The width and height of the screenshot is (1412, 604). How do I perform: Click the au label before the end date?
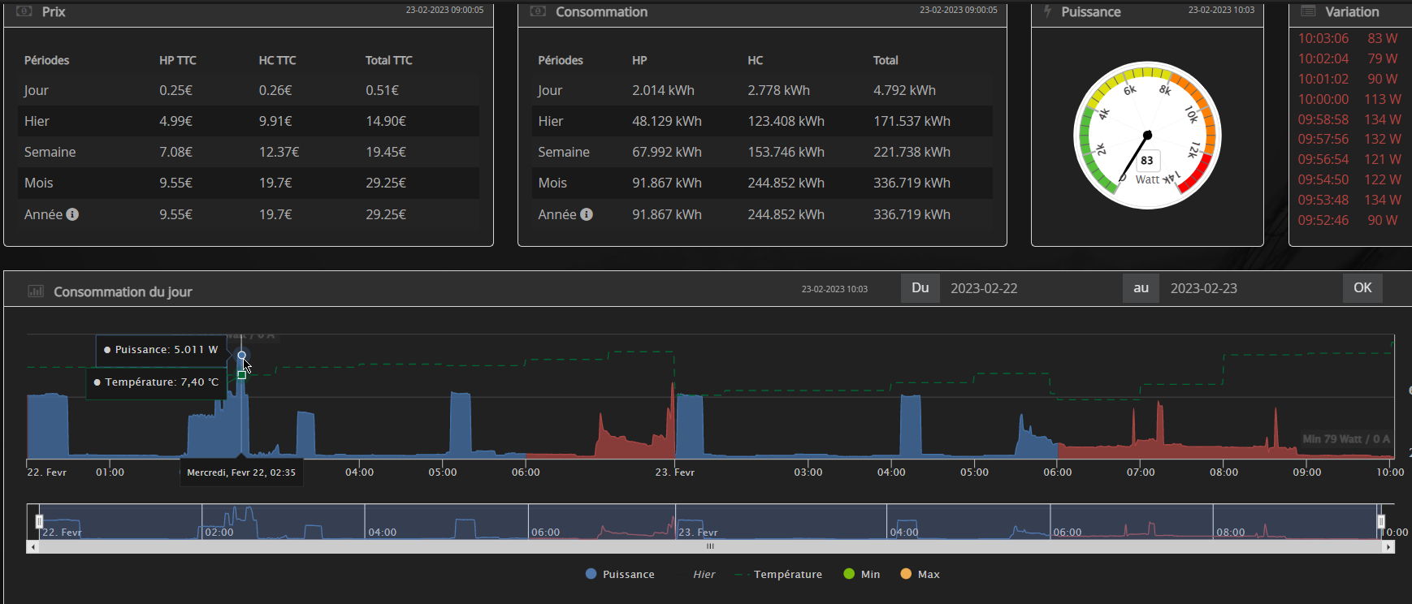[x=1141, y=288]
